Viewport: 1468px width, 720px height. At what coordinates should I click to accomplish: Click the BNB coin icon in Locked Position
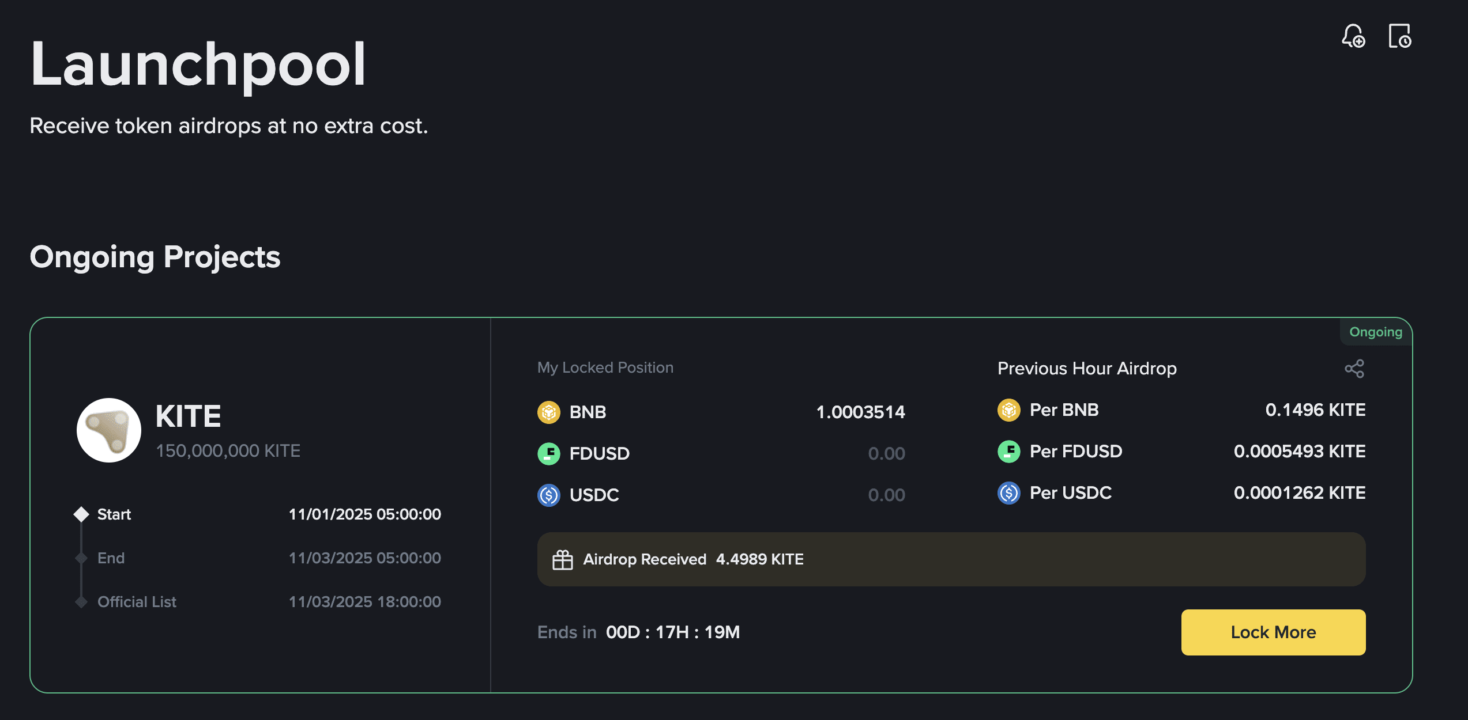(x=549, y=412)
